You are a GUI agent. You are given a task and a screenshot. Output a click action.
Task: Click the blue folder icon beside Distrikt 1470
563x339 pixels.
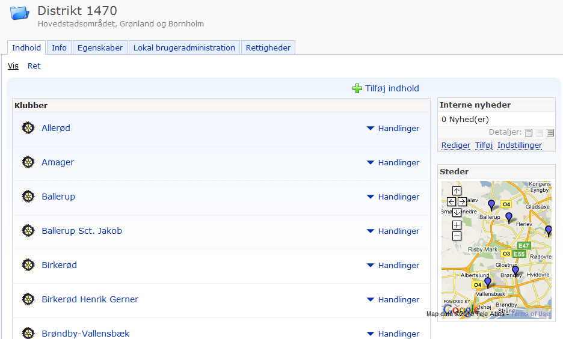pos(19,13)
